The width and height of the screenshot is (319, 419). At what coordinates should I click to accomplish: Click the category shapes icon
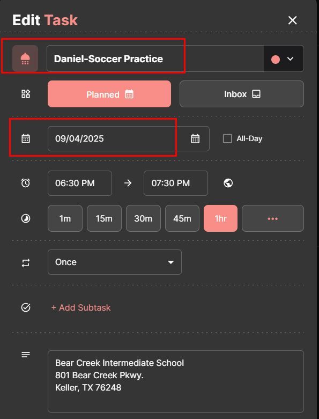point(26,94)
